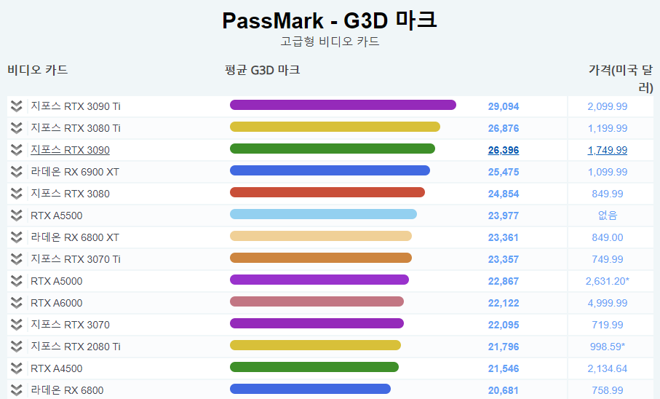The height and width of the screenshot is (399, 660).
Task: Click the score value 22,867
Action: click(504, 282)
